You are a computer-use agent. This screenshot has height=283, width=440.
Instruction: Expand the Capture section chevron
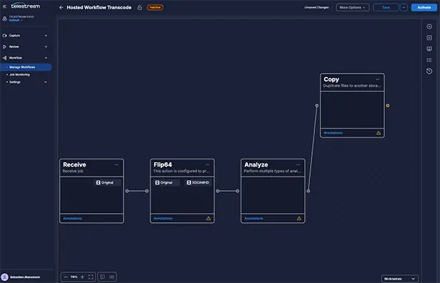(x=46, y=36)
